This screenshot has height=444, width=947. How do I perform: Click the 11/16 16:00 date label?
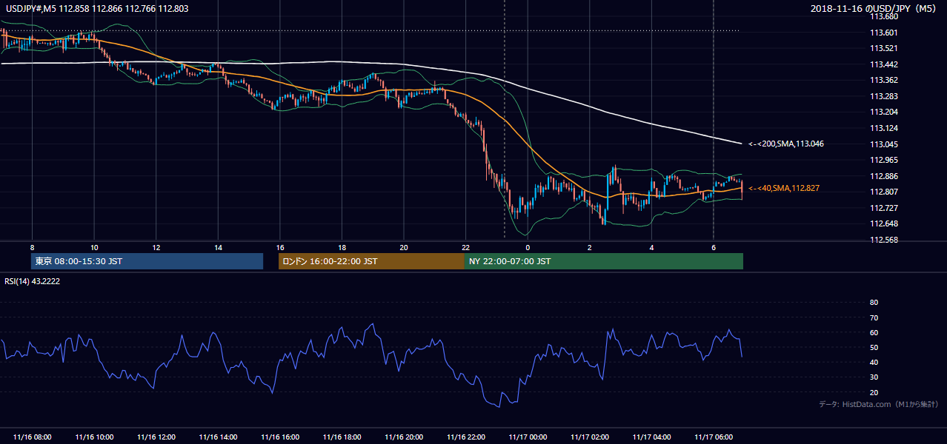279,437
